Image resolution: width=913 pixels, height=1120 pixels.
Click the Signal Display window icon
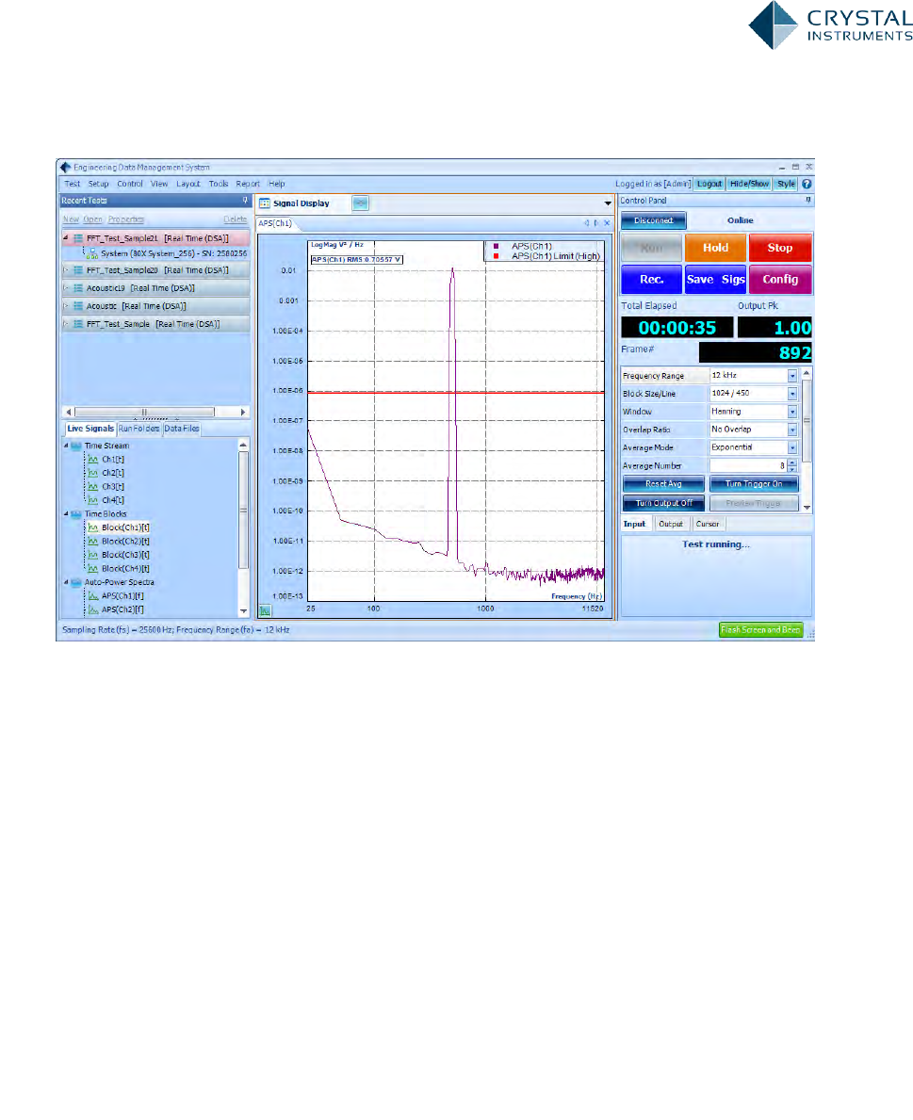(265, 203)
